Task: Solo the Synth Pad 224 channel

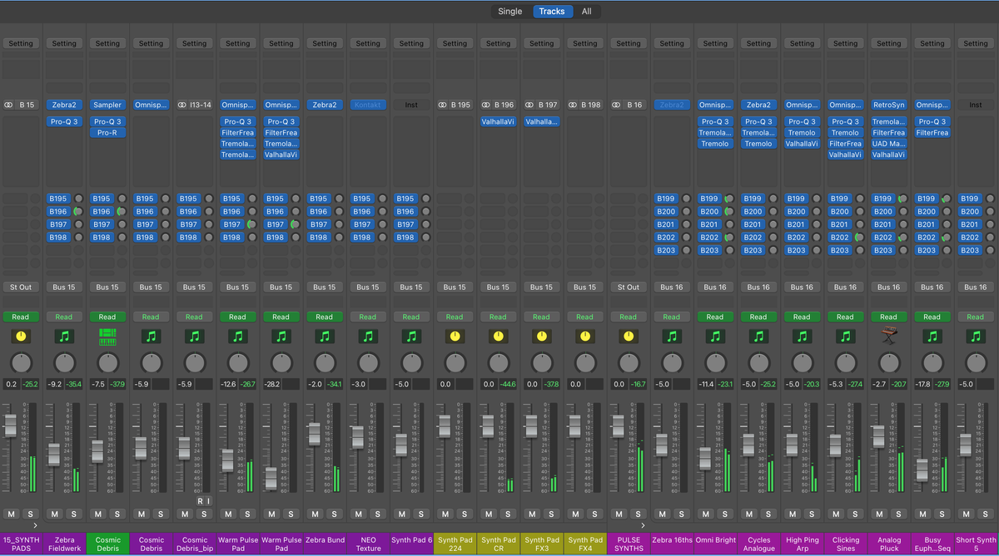Action: (x=465, y=514)
